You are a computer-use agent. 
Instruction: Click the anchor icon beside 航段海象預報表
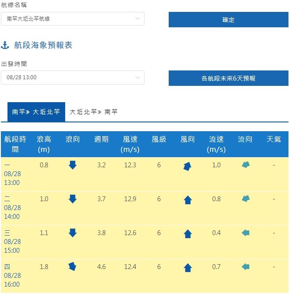point(5,45)
